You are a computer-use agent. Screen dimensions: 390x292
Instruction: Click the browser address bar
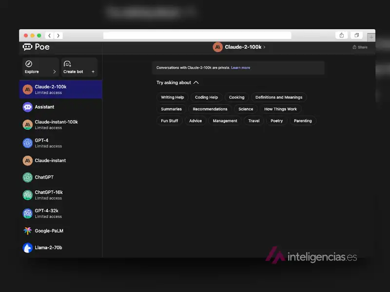pos(197,36)
